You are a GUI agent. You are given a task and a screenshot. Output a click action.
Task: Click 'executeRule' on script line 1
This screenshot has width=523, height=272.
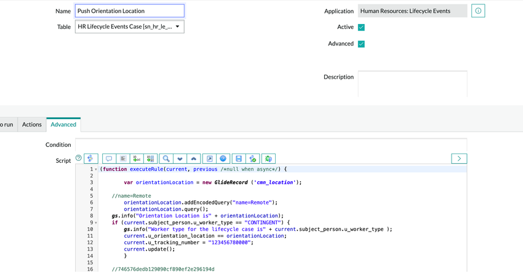[146, 169]
